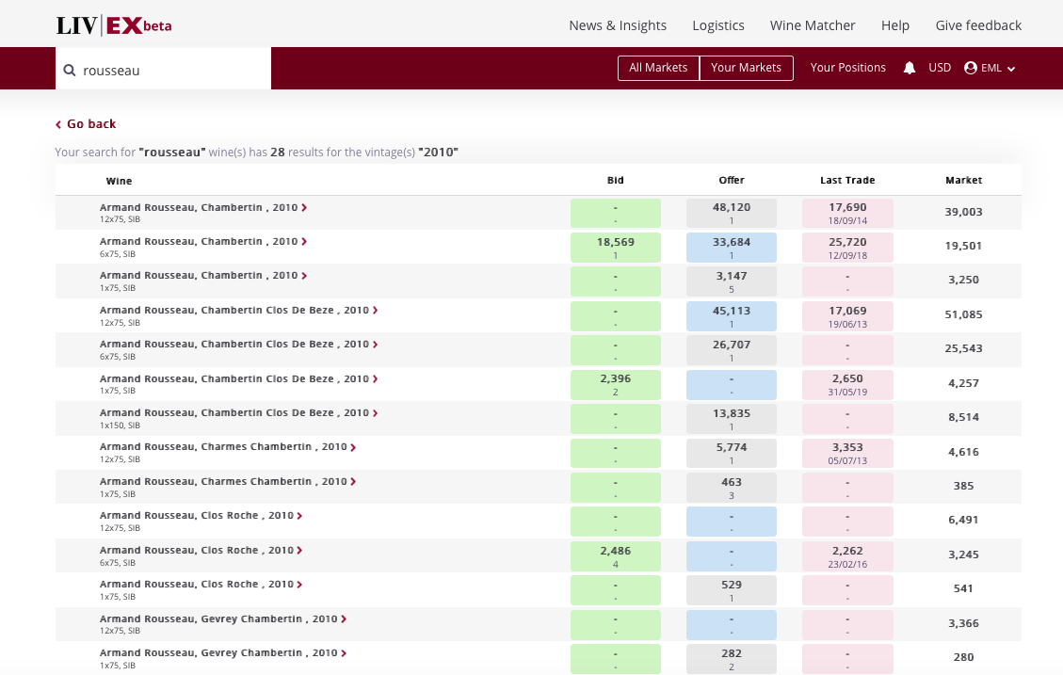This screenshot has width=1063, height=675.
Task: Click red arrow on Clos Roche 1x75 row
Action: click(299, 585)
